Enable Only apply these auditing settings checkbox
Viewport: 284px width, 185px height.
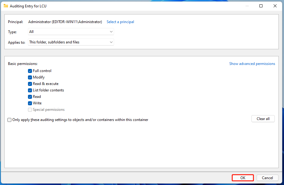10,120
